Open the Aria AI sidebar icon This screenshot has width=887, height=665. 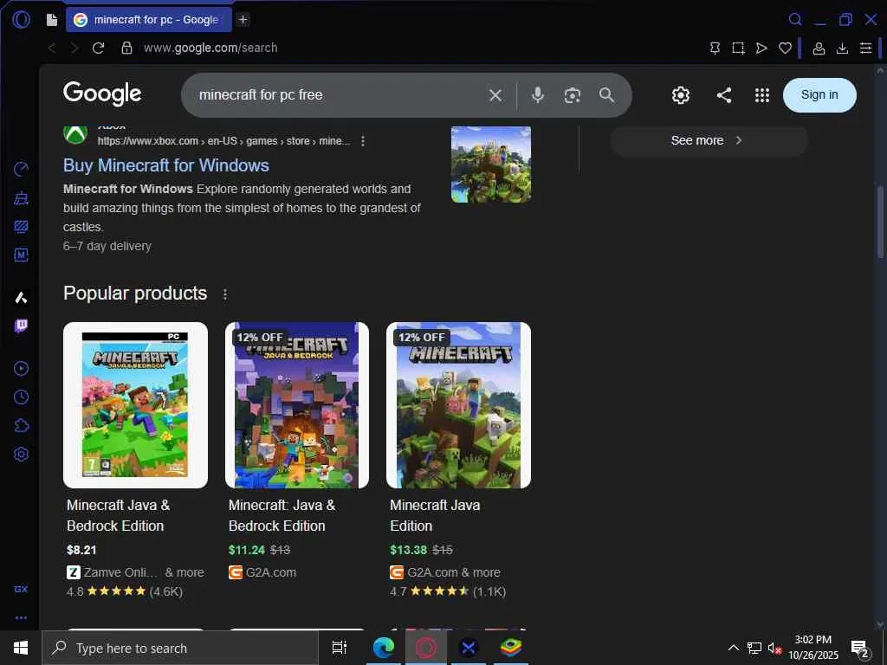point(21,298)
